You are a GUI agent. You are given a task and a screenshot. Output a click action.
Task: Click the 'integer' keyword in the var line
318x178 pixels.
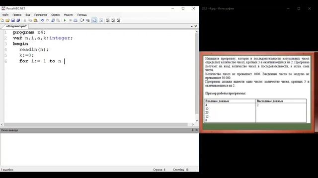click(60, 38)
